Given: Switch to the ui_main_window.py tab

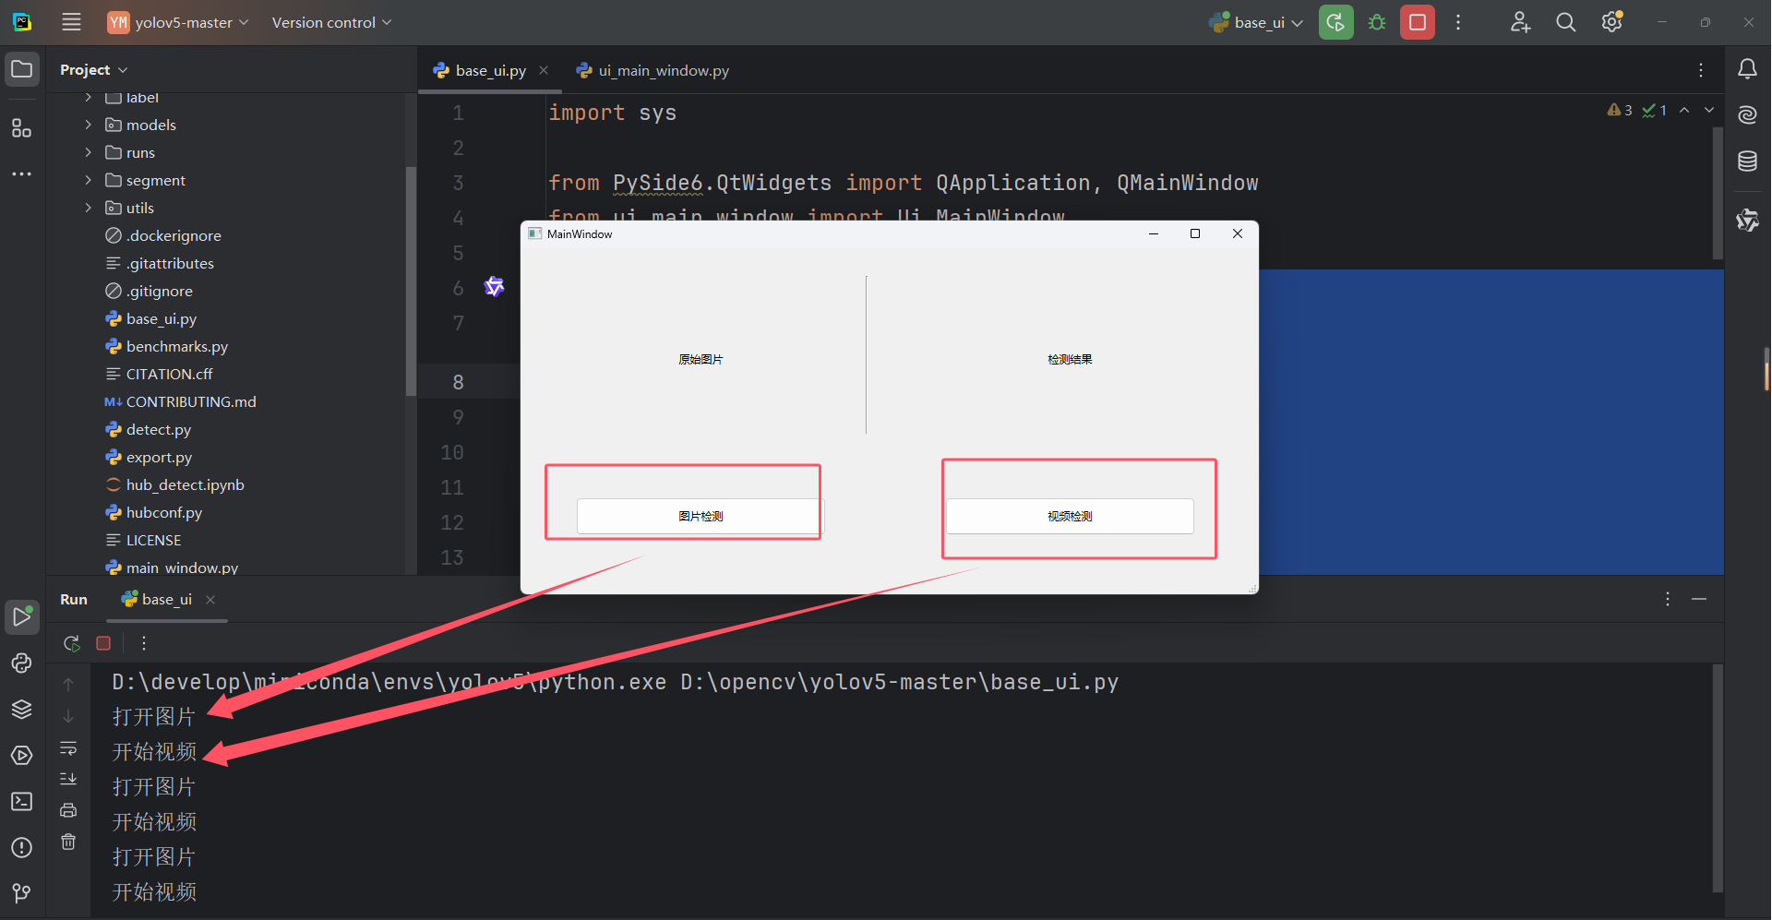Looking at the screenshot, I should point(661,69).
